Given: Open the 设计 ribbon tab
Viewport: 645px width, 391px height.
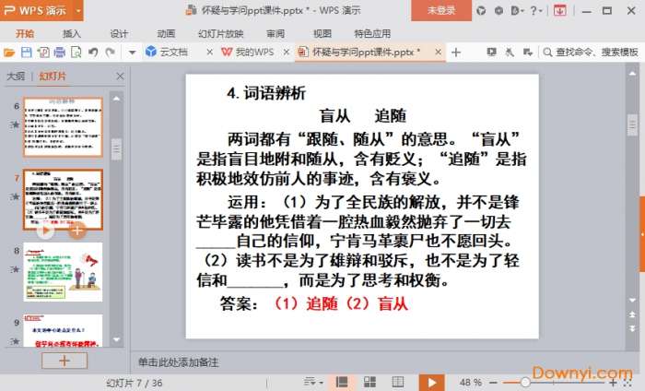Looking at the screenshot, I should 119,34.
